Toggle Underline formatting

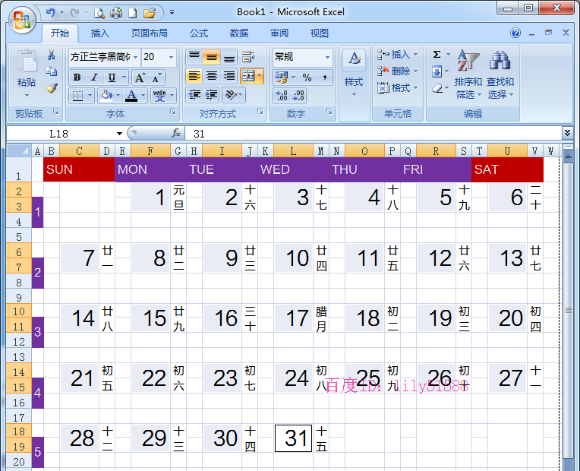click(x=112, y=77)
